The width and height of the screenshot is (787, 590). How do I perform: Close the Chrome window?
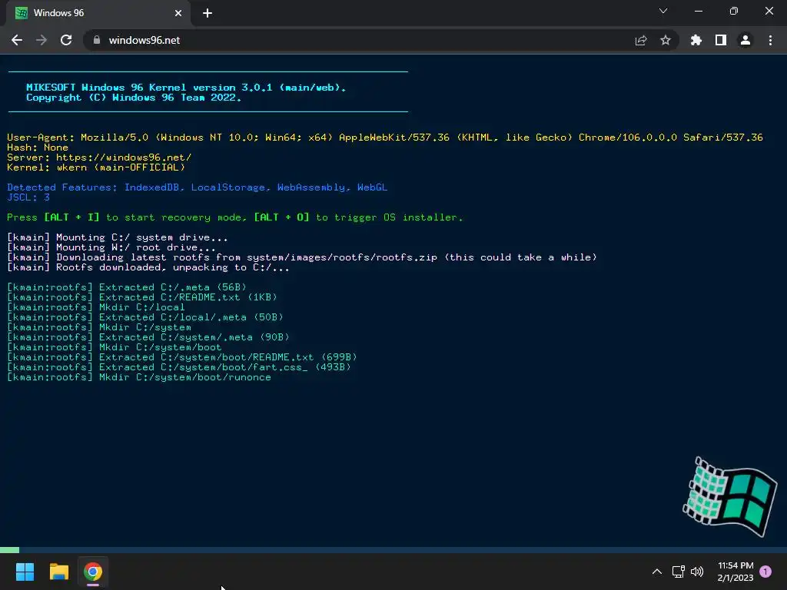(x=769, y=11)
